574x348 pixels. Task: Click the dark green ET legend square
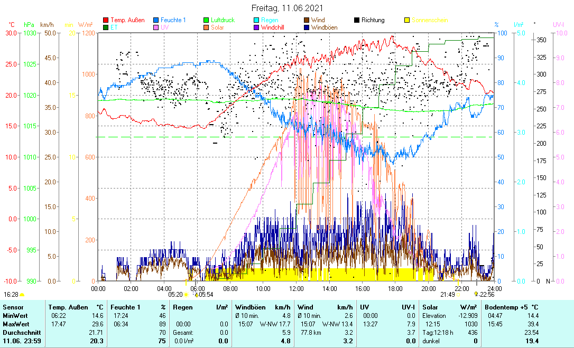pyautogui.click(x=106, y=27)
